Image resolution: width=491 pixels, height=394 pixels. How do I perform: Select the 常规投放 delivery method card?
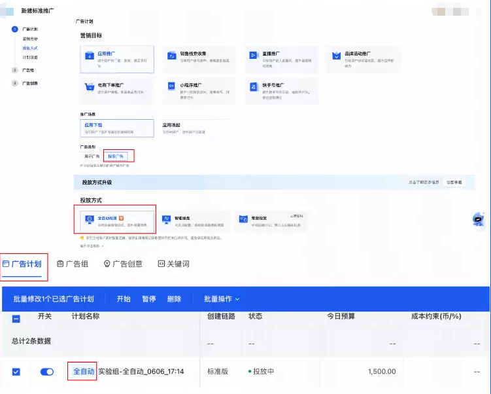271,221
